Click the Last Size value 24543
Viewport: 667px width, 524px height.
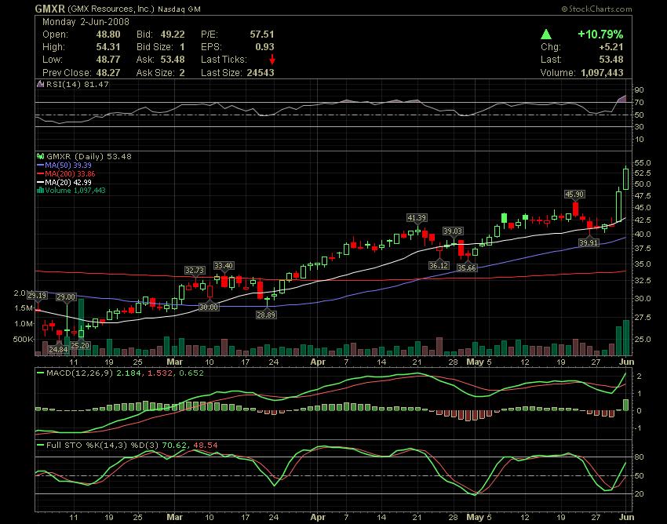tap(261, 73)
